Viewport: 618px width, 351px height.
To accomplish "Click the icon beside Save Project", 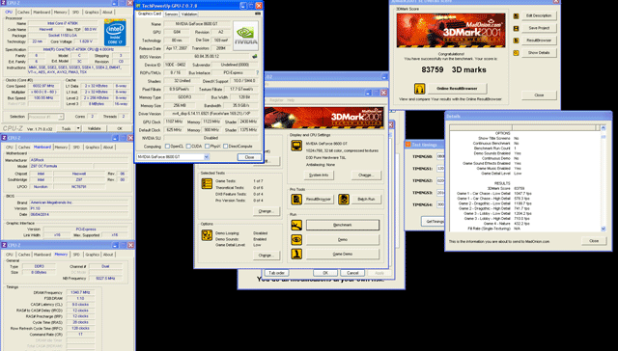I will tap(516, 28).
